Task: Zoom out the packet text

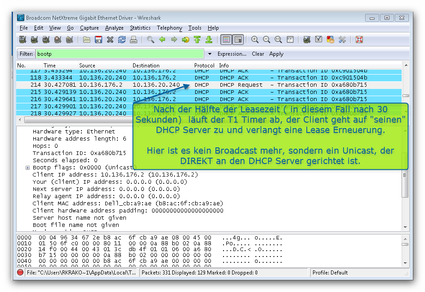Action: point(266,40)
